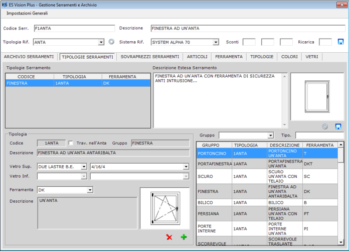
Task: Expand the 4/16/4 glass thickness dropdown
Action: click(x=186, y=167)
